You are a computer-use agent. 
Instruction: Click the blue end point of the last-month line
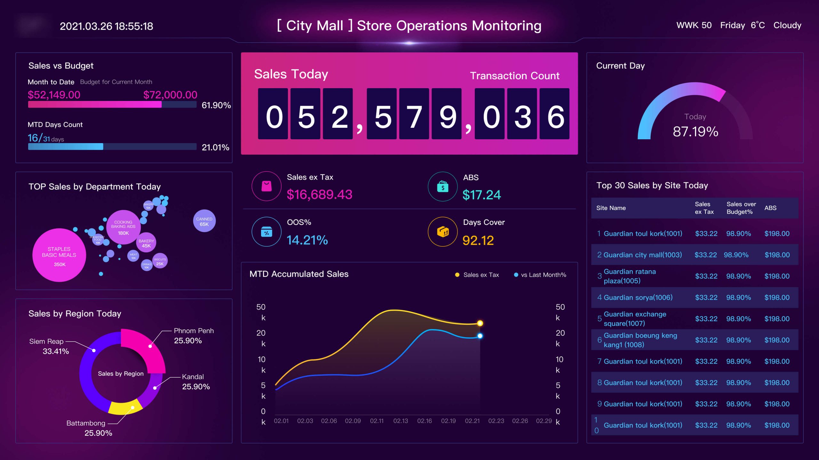click(480, 336)
